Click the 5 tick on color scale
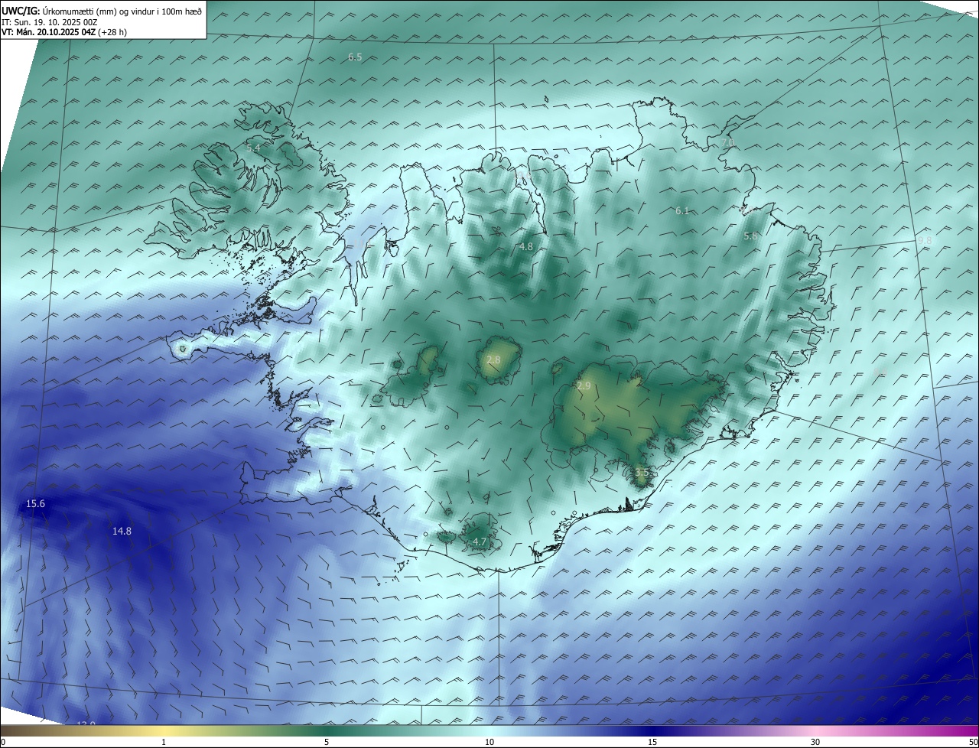 pos(327,742)
